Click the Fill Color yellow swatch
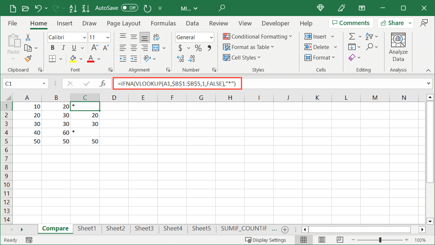435x245 pixels. [73, 59]
